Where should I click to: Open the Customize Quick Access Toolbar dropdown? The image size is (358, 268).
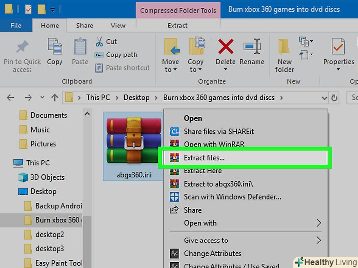point(53,10)
